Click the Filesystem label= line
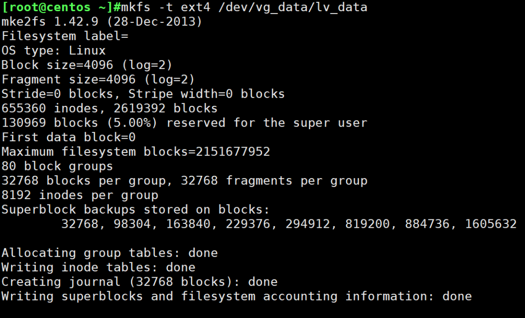 65,36
